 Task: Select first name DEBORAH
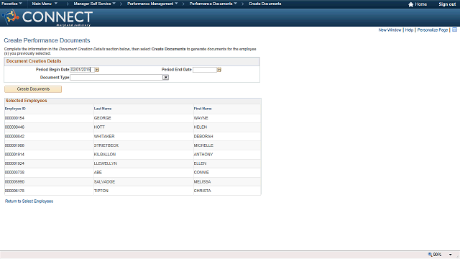203,137
